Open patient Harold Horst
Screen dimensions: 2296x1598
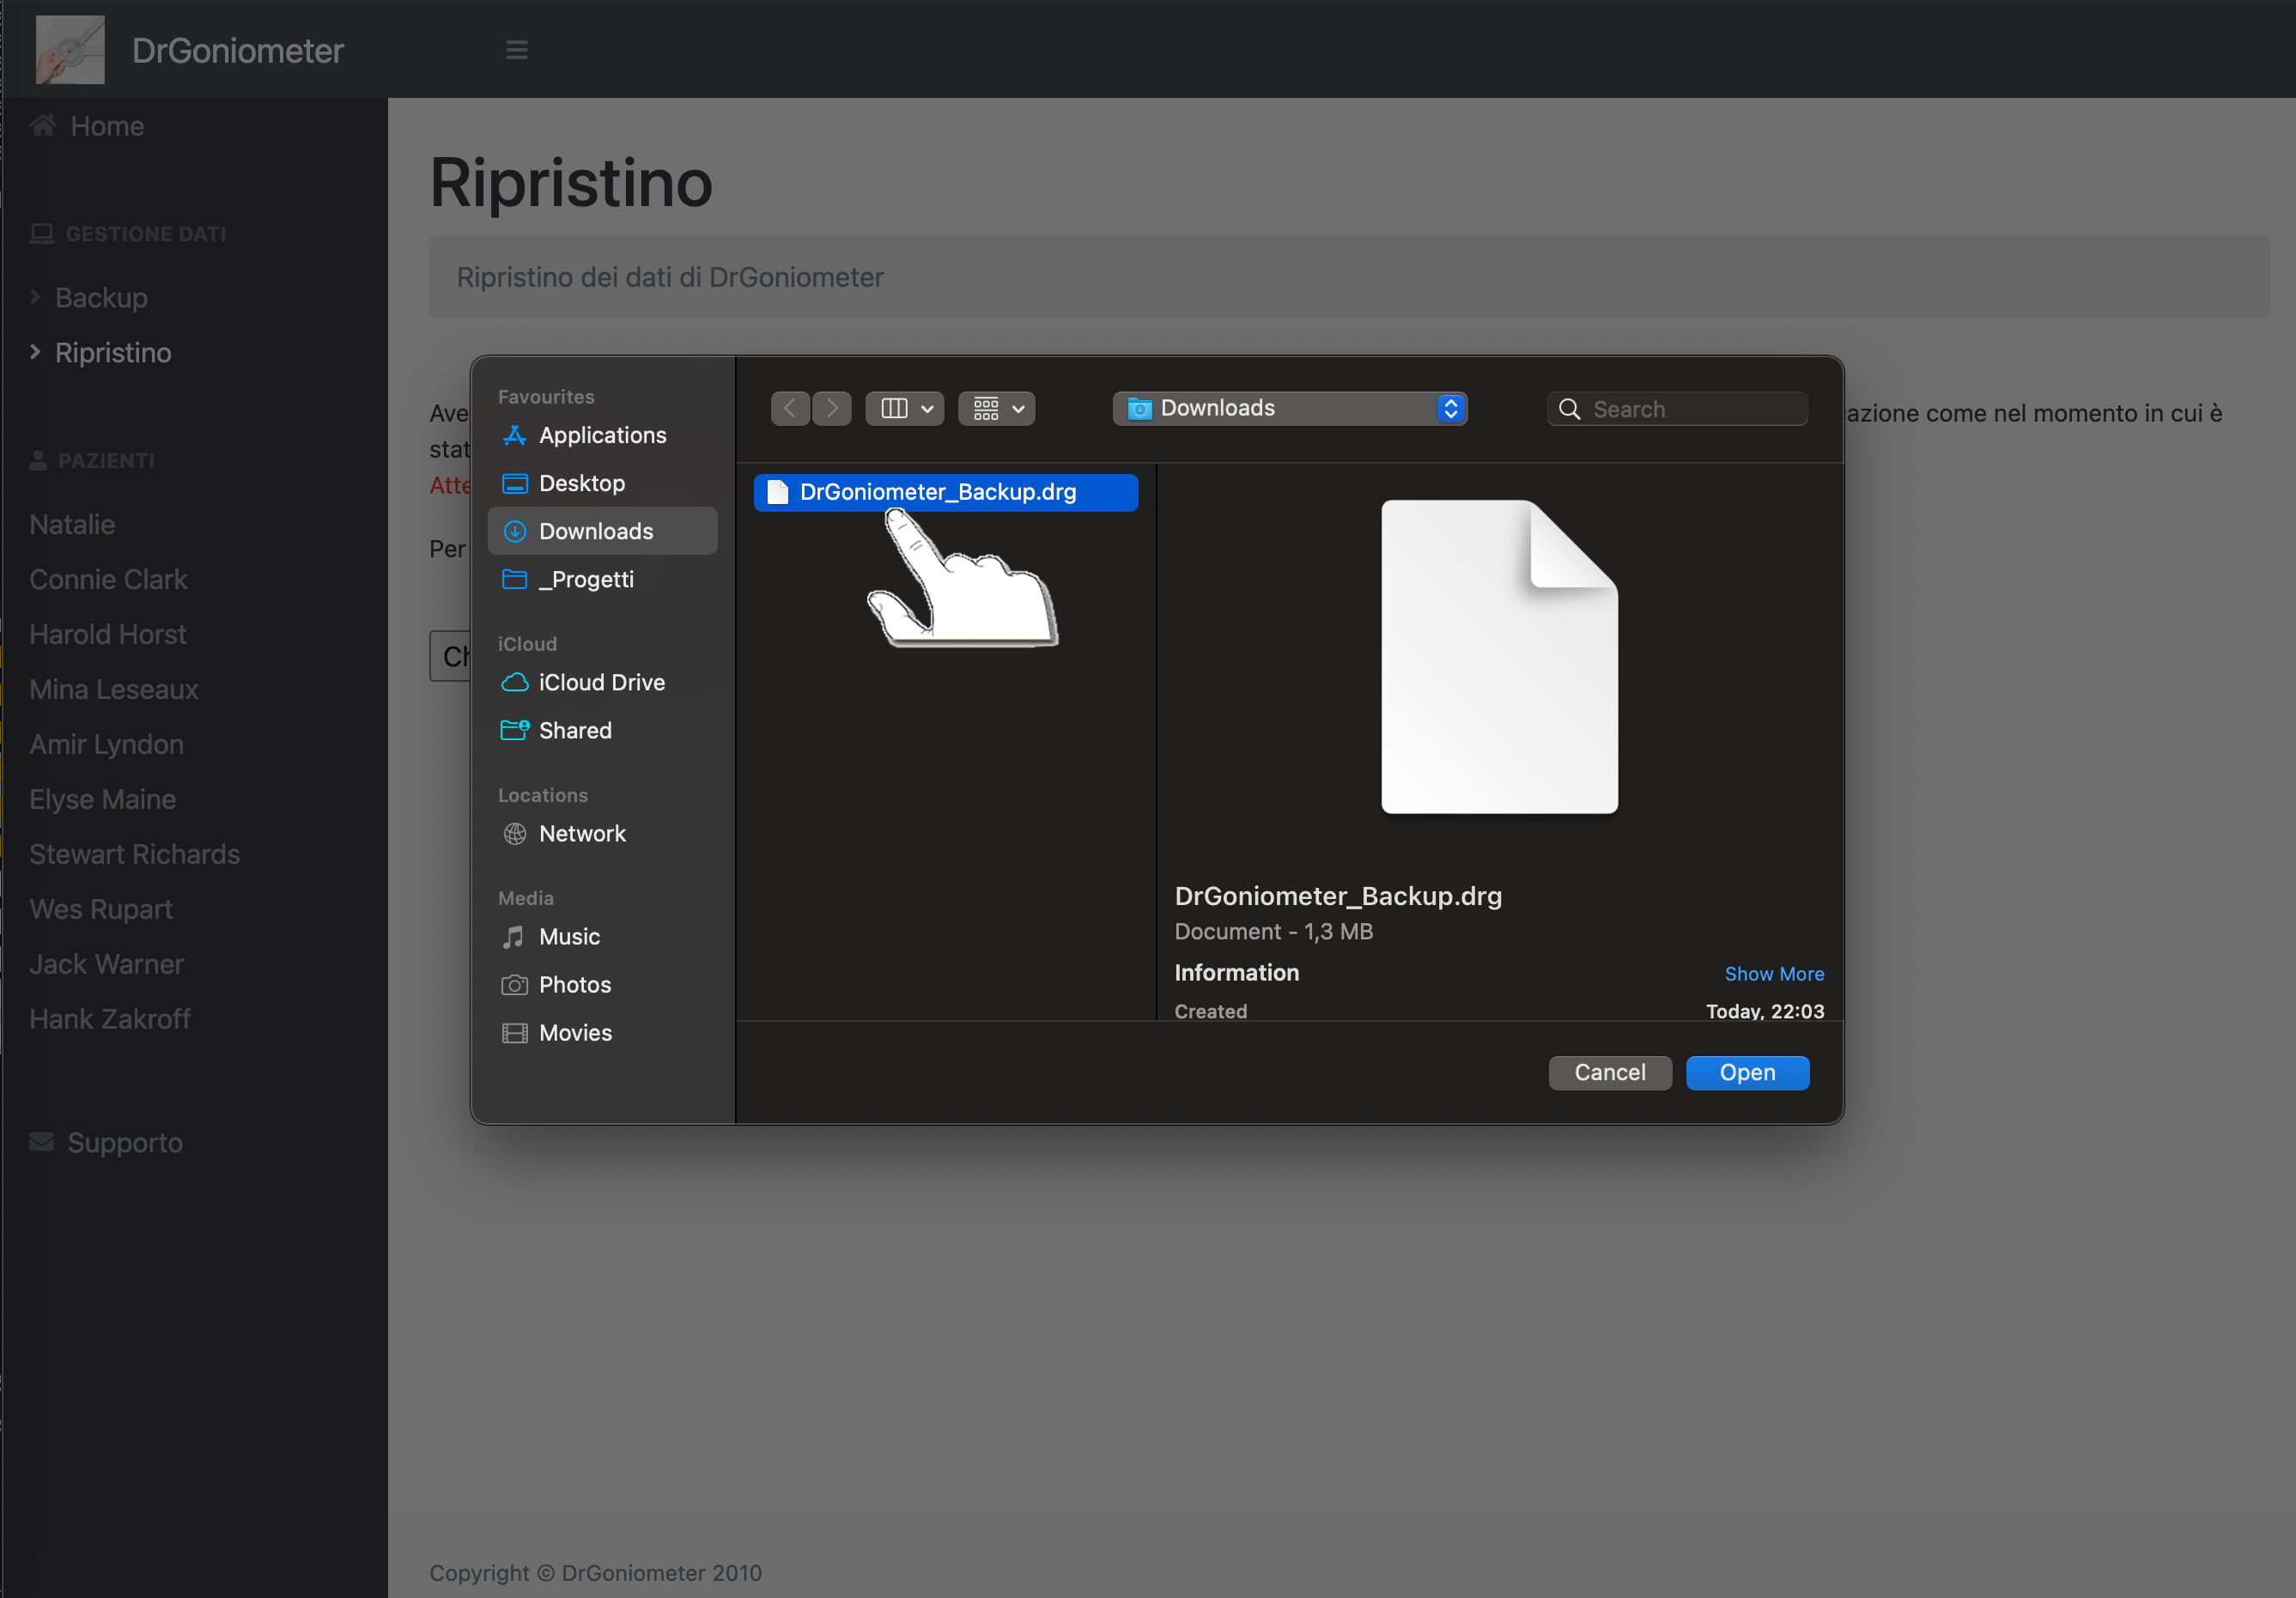108,634
